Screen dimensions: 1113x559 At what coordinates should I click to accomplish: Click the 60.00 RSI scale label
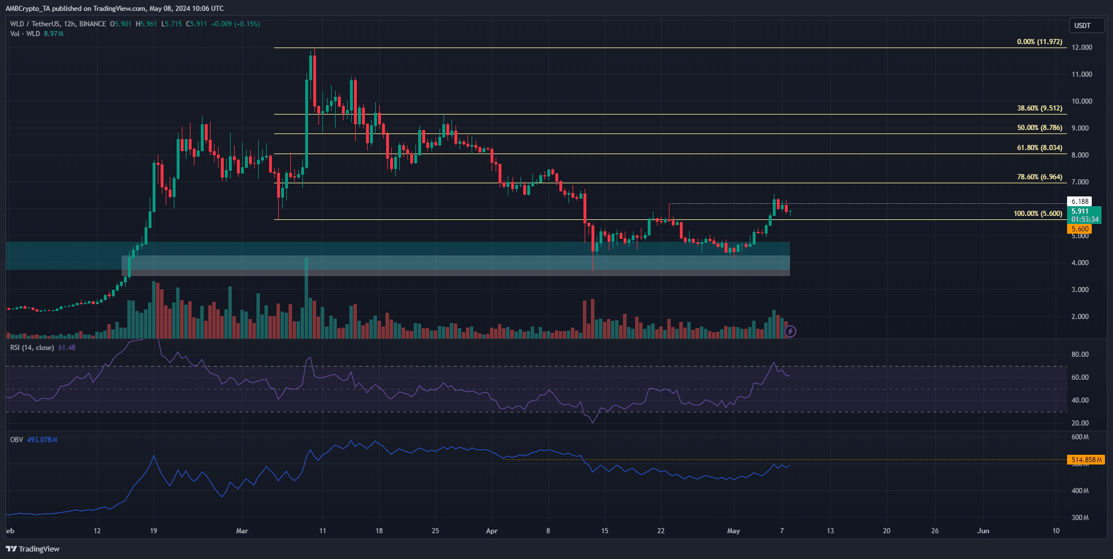pos(1080,377)
